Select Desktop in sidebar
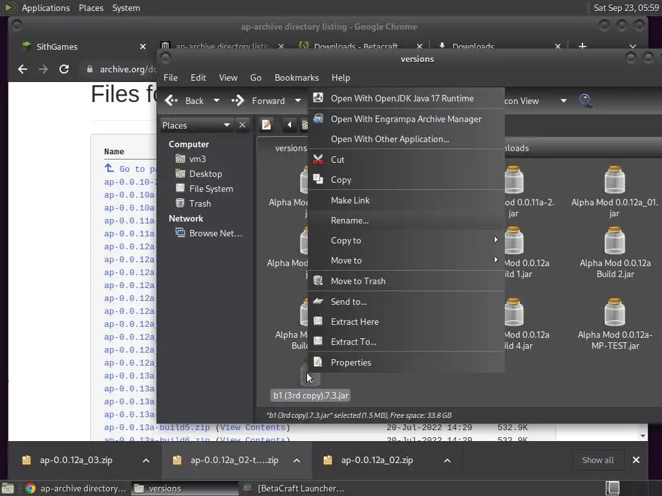 click(205, 174)
